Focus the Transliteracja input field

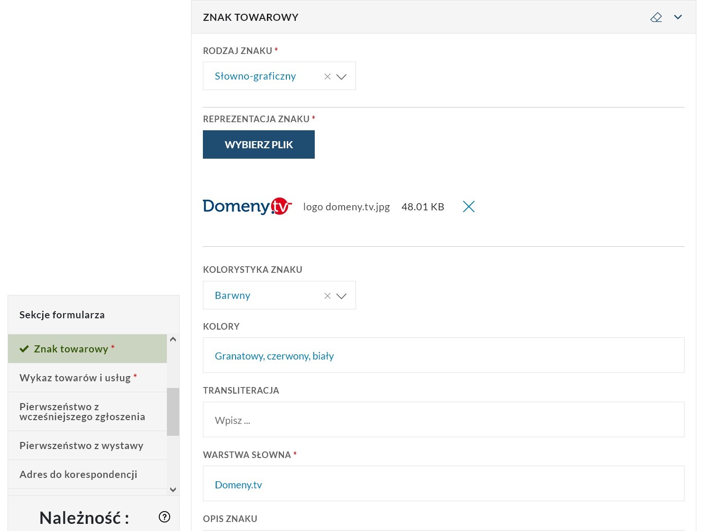[x=443, y=420]
